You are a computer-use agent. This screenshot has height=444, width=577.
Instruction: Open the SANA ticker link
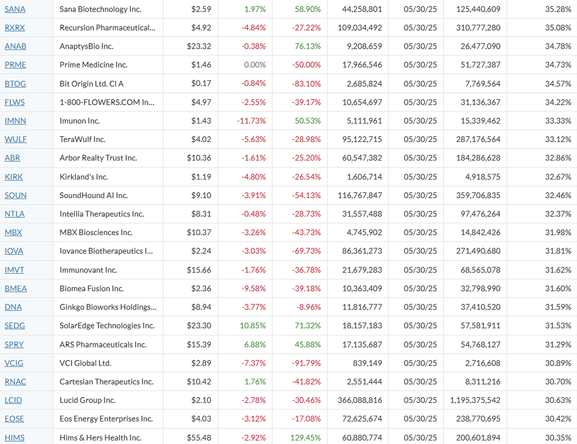(x=15, y=9)
